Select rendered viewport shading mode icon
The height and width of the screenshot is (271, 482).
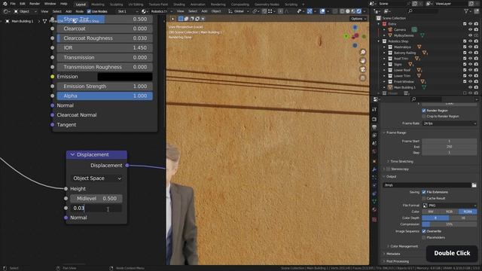click(358, 11)
